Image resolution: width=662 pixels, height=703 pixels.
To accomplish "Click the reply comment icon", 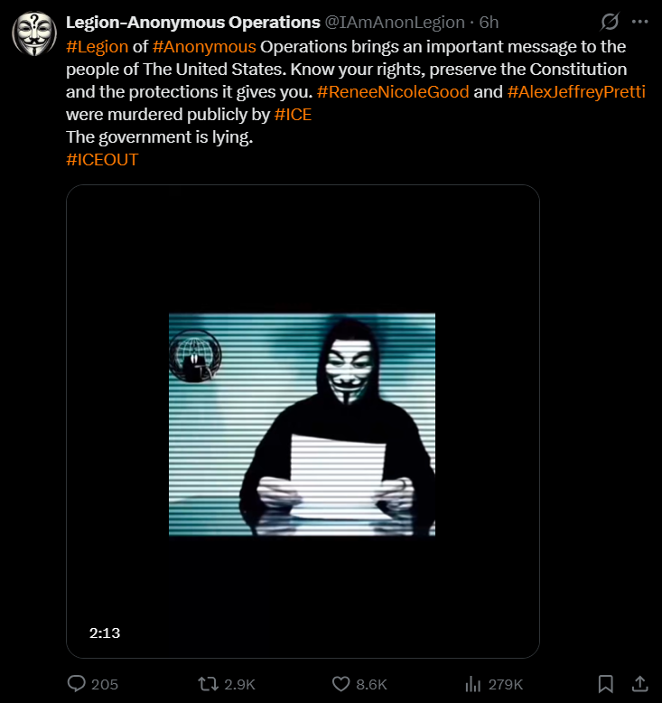I will tap(76, 684).
